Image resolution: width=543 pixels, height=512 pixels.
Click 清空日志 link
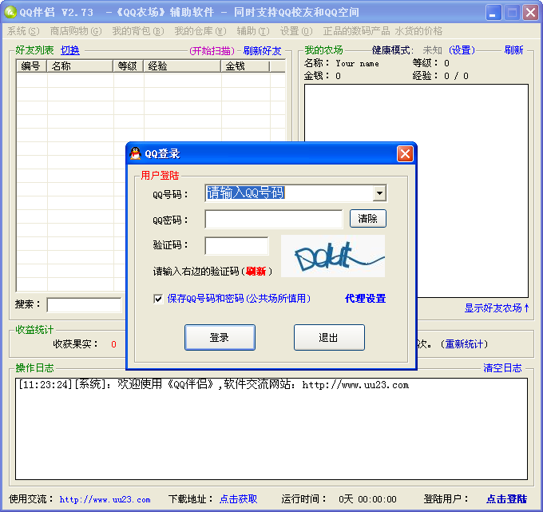(502, 368)
